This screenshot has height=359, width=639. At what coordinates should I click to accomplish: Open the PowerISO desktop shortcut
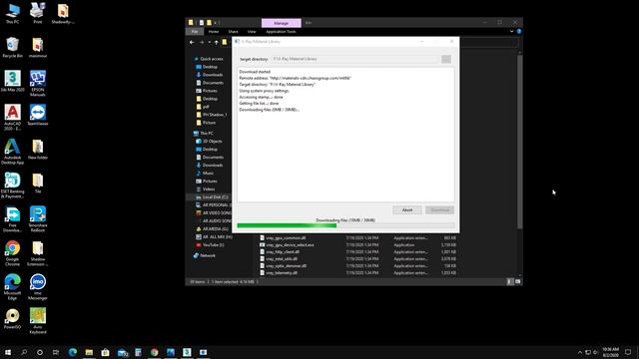pos(12,318)
